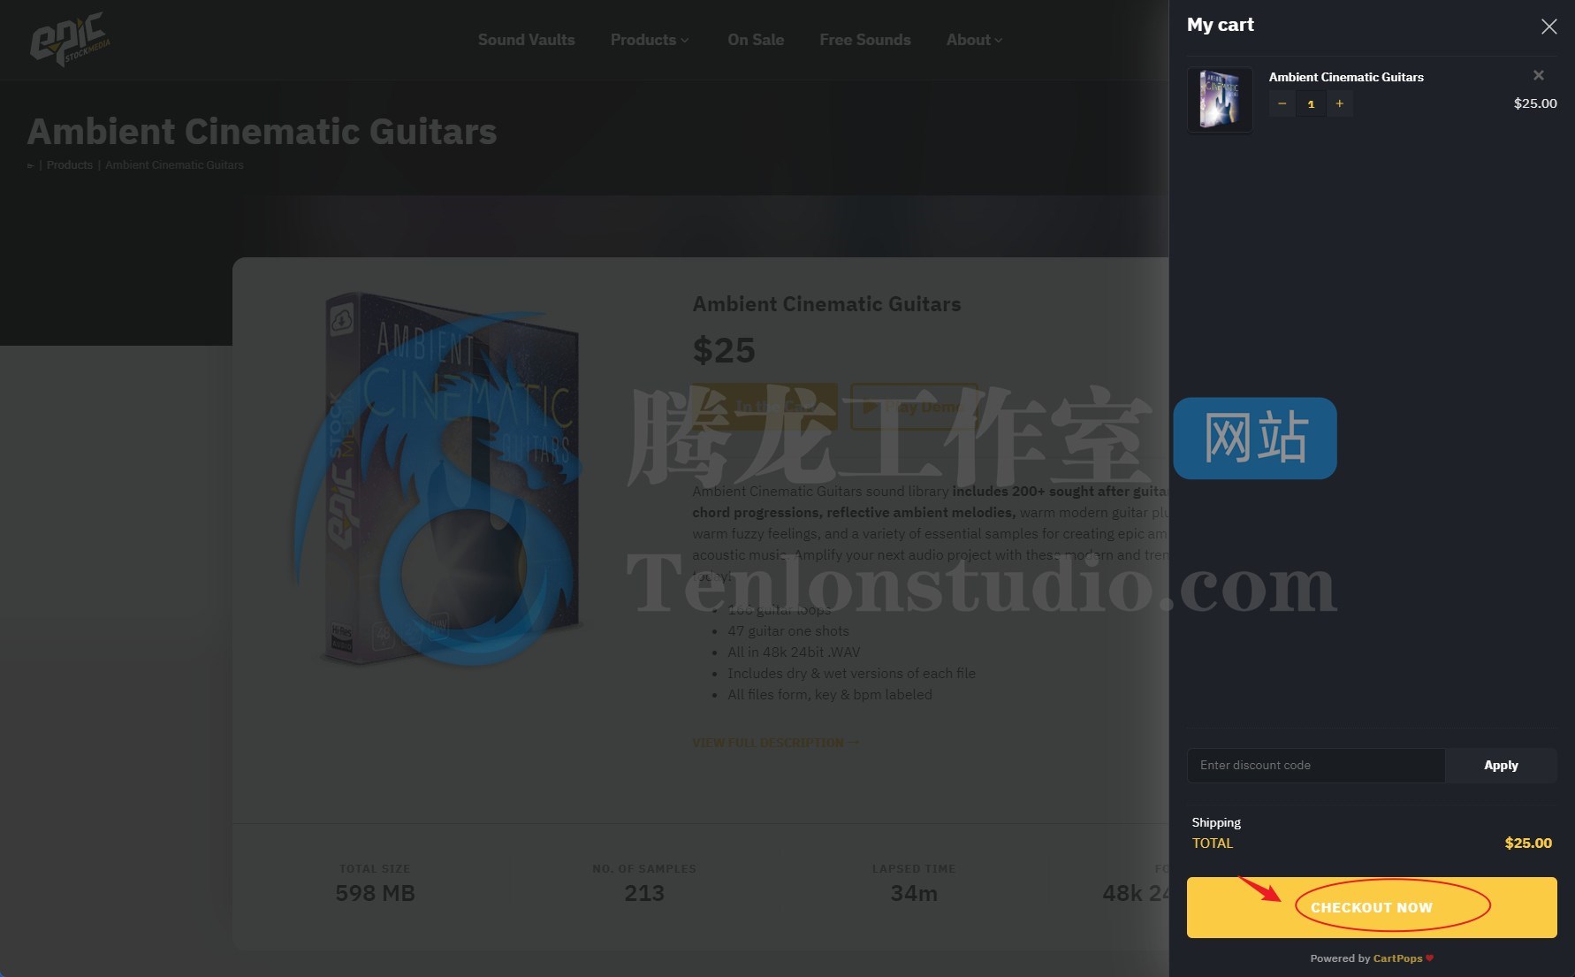Click the $25 product price

tap(724, 350)
